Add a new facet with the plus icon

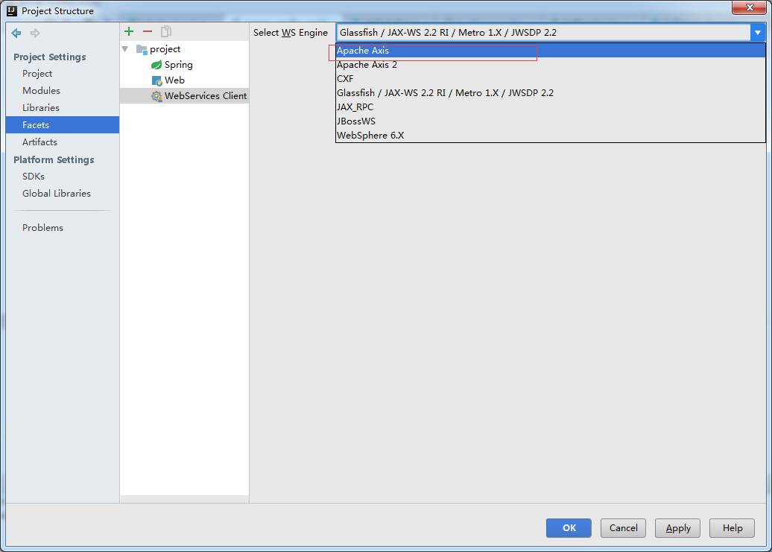pos(129,31)
